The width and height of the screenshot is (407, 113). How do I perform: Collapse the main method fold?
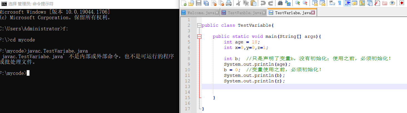[199, 36]
